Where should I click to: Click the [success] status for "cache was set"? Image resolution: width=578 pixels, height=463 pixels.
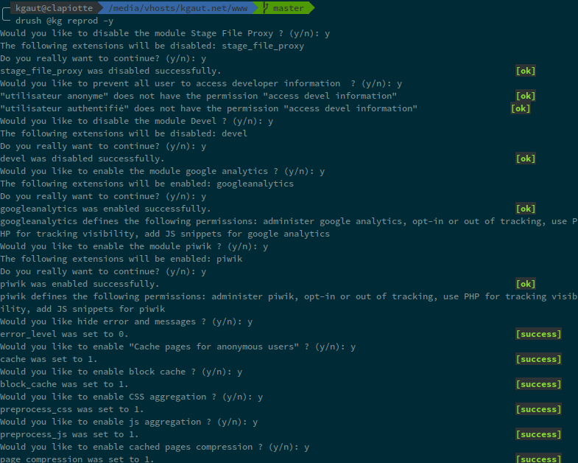coord(538,360)
